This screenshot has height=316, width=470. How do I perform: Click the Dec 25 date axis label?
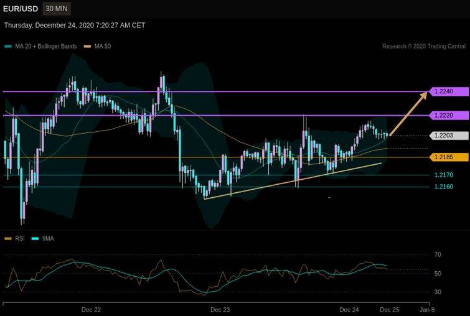tap(389, 310)
